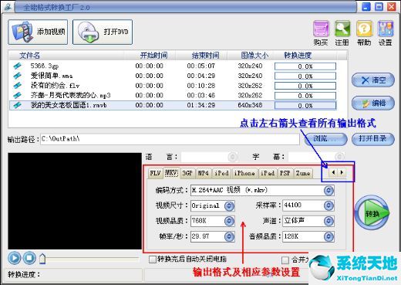Open the 视频尺寸 video size dropdown

[x=229, y=205]
